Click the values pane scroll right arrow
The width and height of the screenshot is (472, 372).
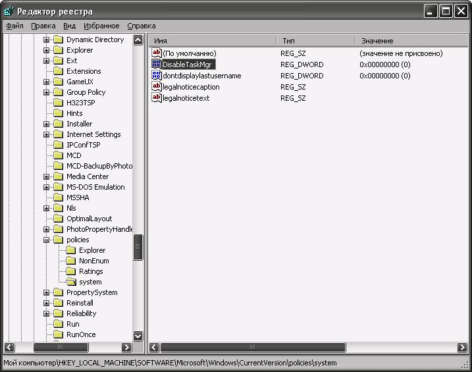click(462, 348)
